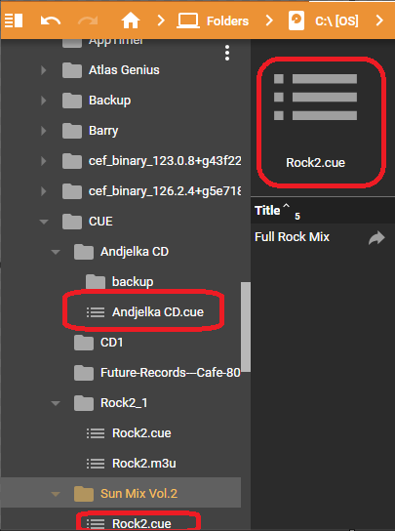This screenshot has width=395, height=531.
Task: Open Folders breadcrumb
Action: pyautogui.click(x=227, y=21)
